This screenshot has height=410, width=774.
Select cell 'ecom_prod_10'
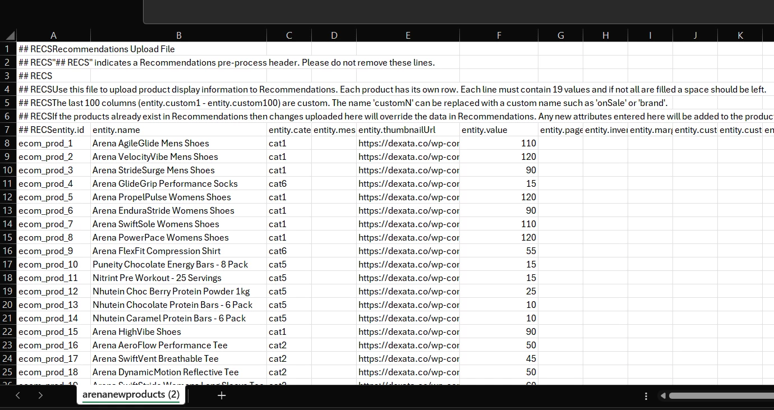coord(53,264)
